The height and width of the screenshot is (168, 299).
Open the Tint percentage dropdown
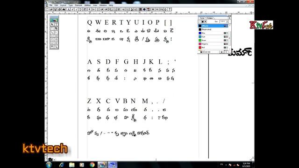click(227, 21)
